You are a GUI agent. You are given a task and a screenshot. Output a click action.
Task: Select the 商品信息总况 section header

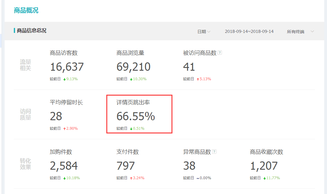point(32,30)
